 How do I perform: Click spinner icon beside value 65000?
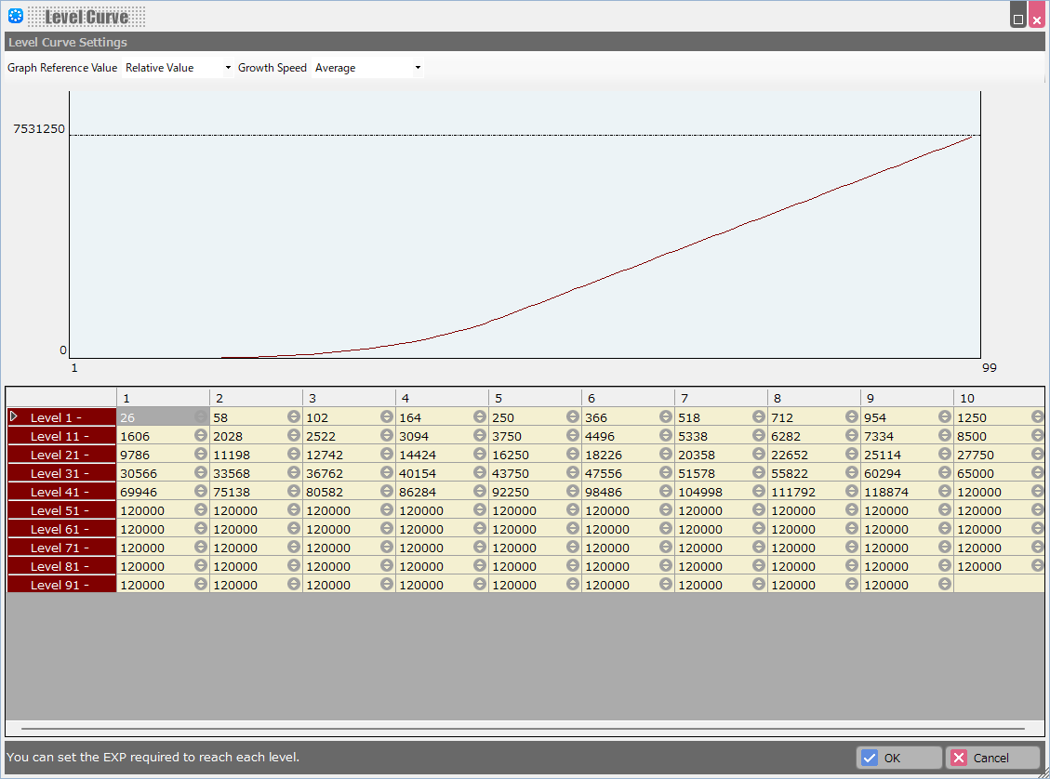coord(1037,473)
